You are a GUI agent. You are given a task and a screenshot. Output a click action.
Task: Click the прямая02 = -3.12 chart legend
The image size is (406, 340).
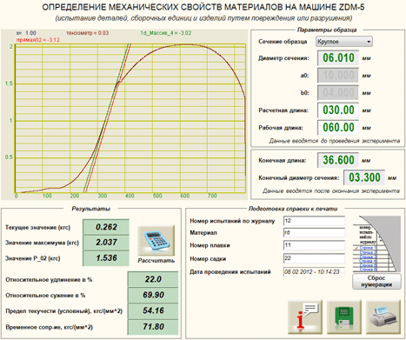37,40
